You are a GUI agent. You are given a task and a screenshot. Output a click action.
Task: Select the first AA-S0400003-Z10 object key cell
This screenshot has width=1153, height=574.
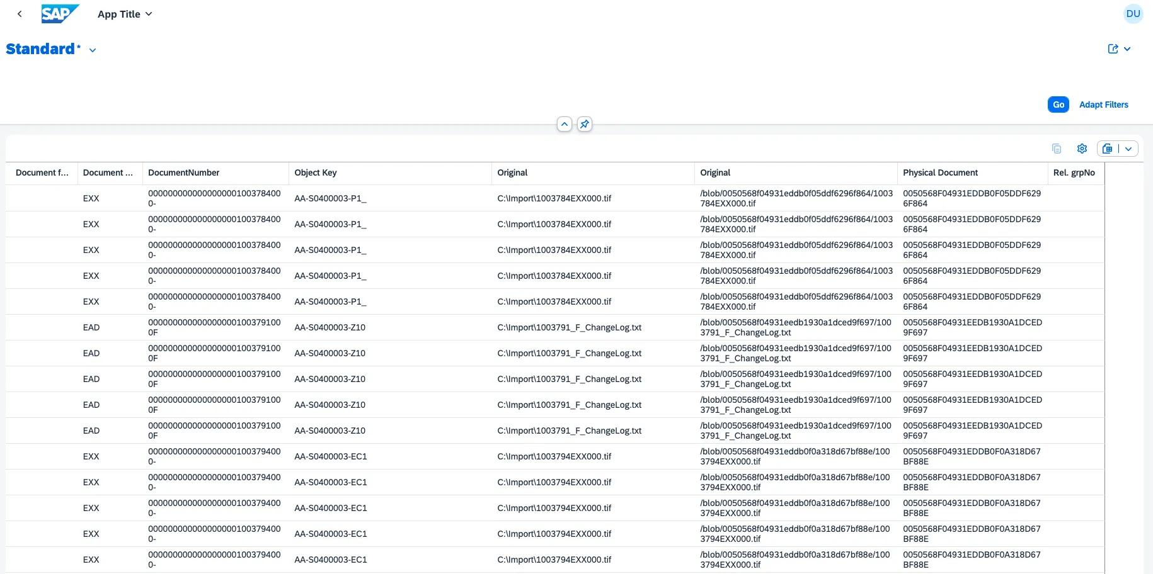pyautogui.click(x=330, y=327)
